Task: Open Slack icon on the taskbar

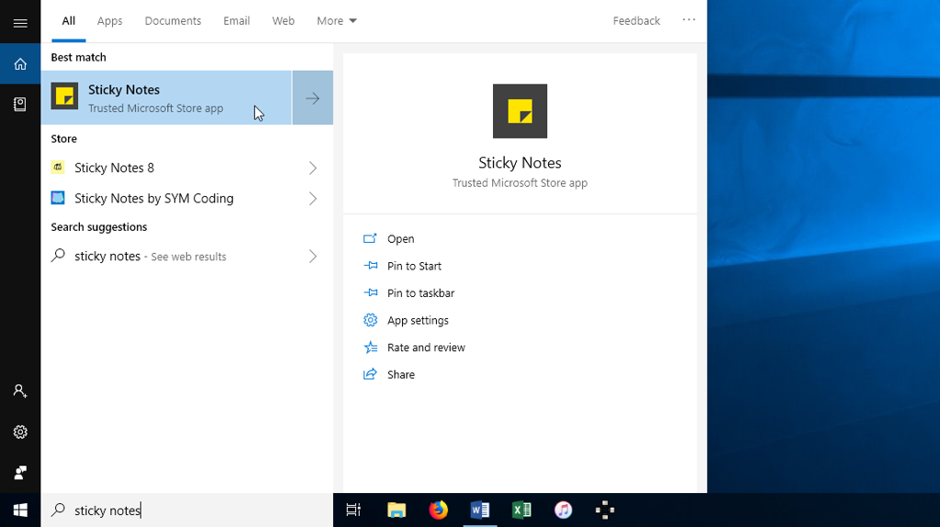Action: tap(605, 511)
